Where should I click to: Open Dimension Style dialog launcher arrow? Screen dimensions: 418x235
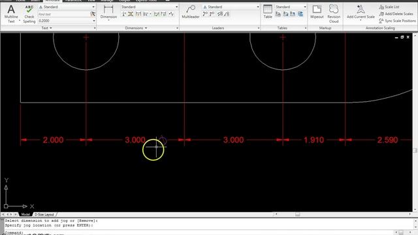[177, 28]
